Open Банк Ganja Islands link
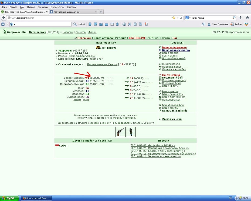The height and width of the screenshot is (201, 251). coord(175,110)
